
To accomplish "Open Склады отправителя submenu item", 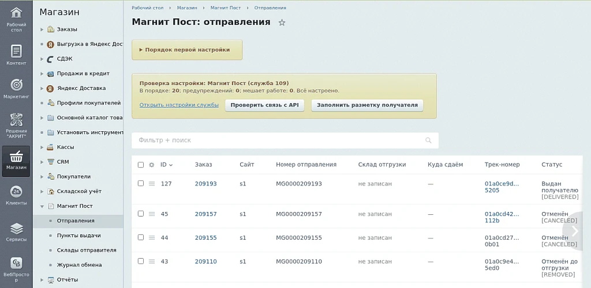I will pos(87,250).
